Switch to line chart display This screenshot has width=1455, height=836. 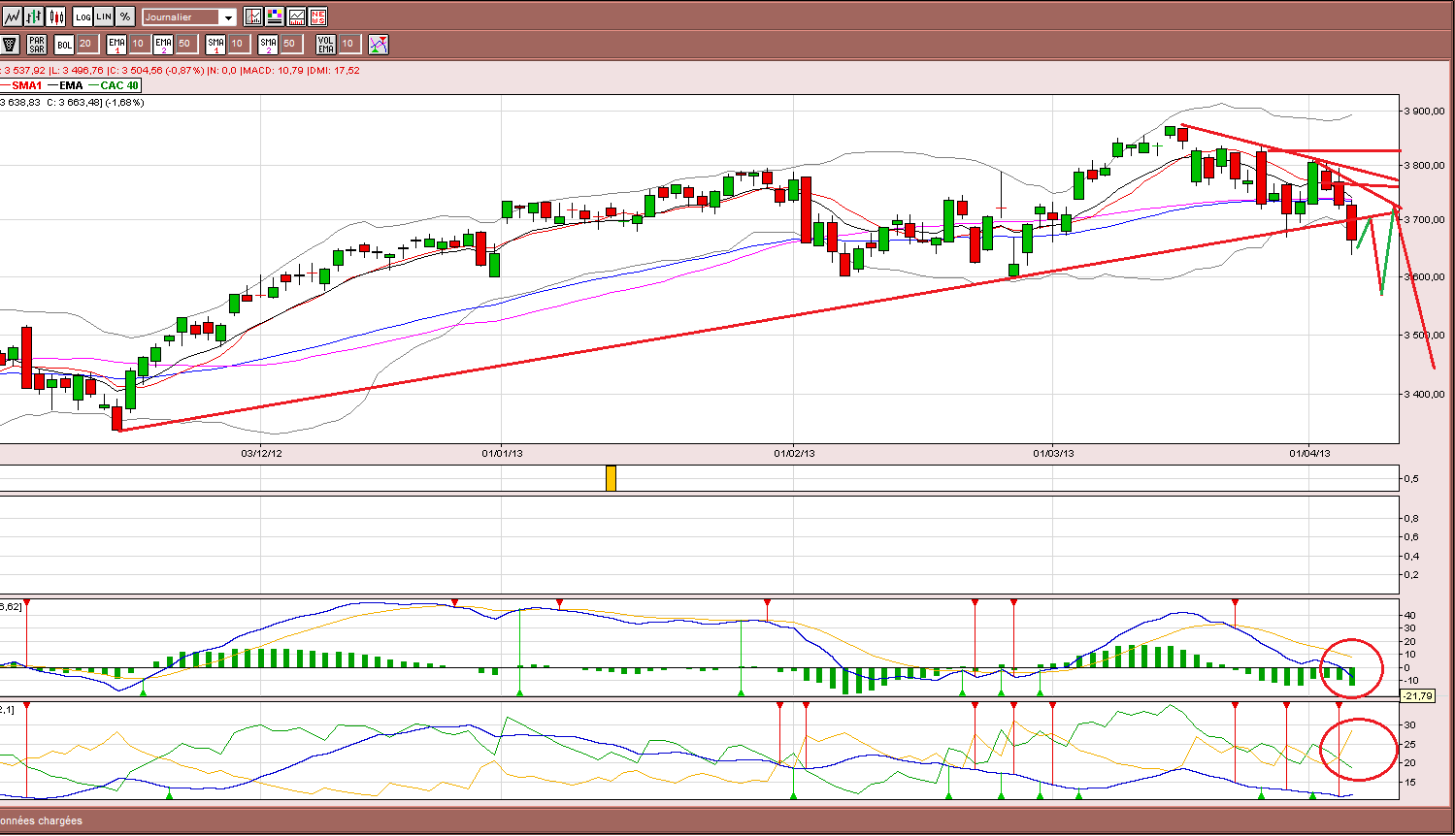13,16
